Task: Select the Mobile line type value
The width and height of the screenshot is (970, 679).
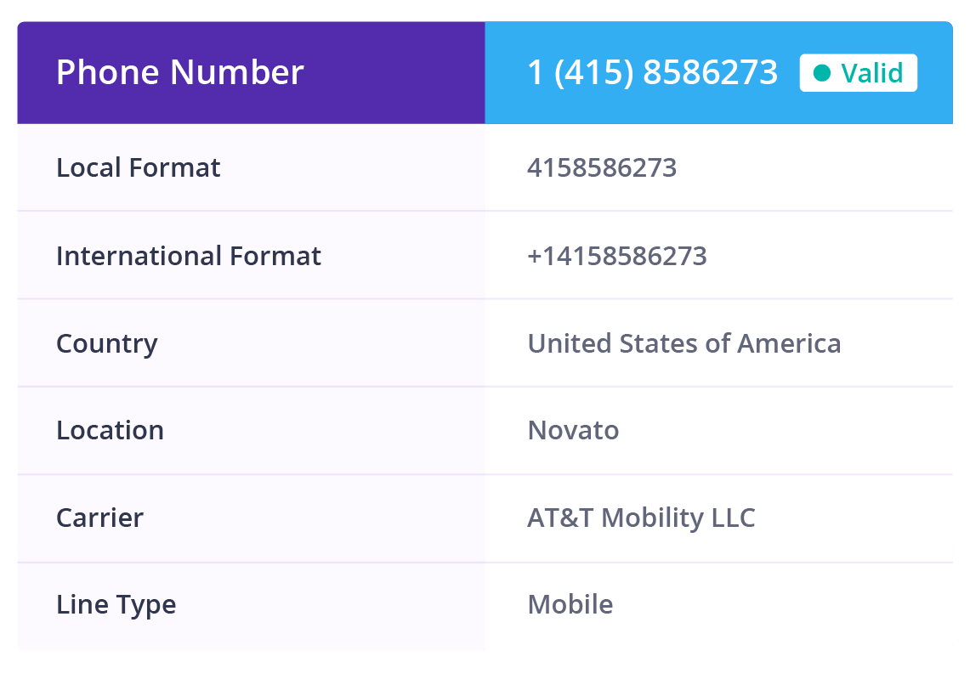Action: click(x=570, y=605)
